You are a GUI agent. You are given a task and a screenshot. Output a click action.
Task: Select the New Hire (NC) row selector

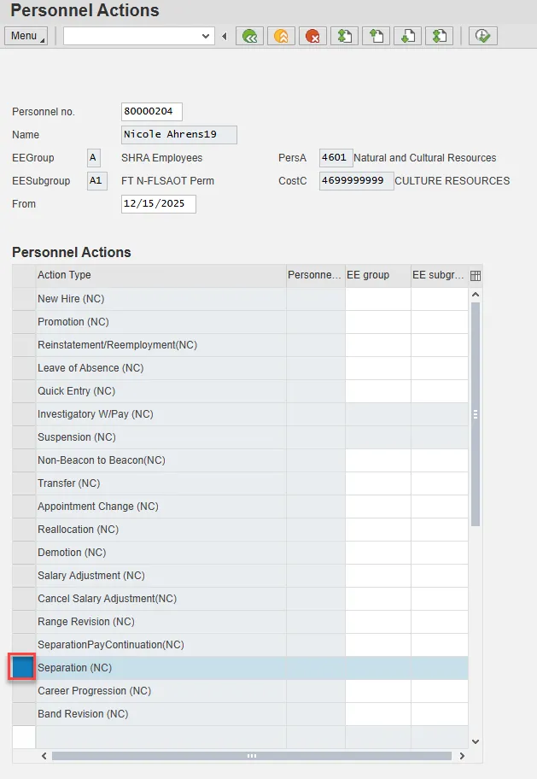(x=23, y=299)
